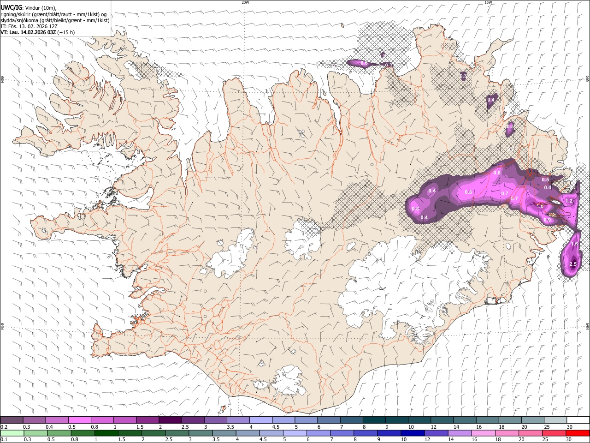590x443 pixels.
Task: Click the 2.5 swatch in upper legend row
Action: pos(193,420)
